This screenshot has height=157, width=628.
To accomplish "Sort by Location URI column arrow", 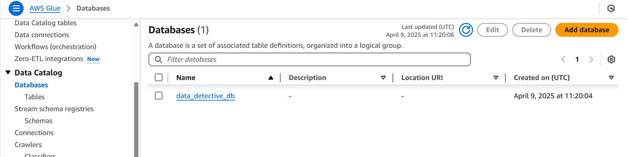I will [x=496, y=78].
